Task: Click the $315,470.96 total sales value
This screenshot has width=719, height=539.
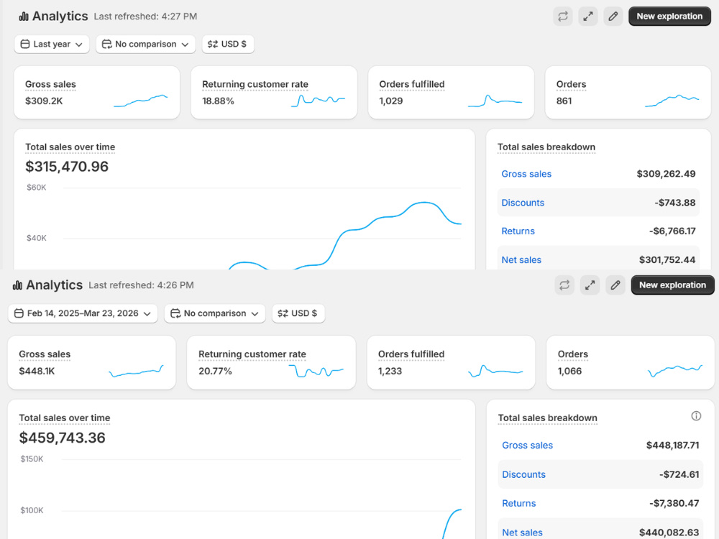Action: tap(67, 167)
